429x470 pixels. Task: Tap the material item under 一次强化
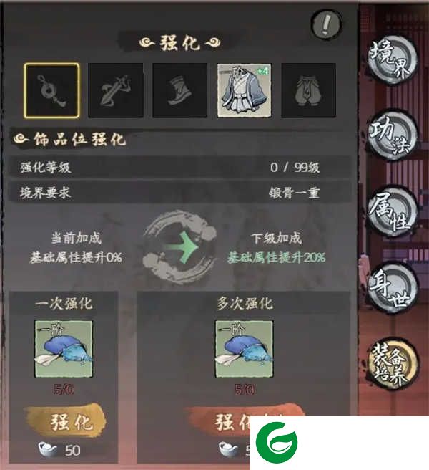(64, 349)
